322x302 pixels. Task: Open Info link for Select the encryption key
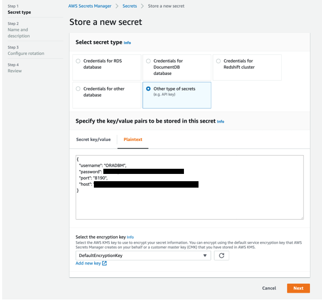tap(130, 237)
